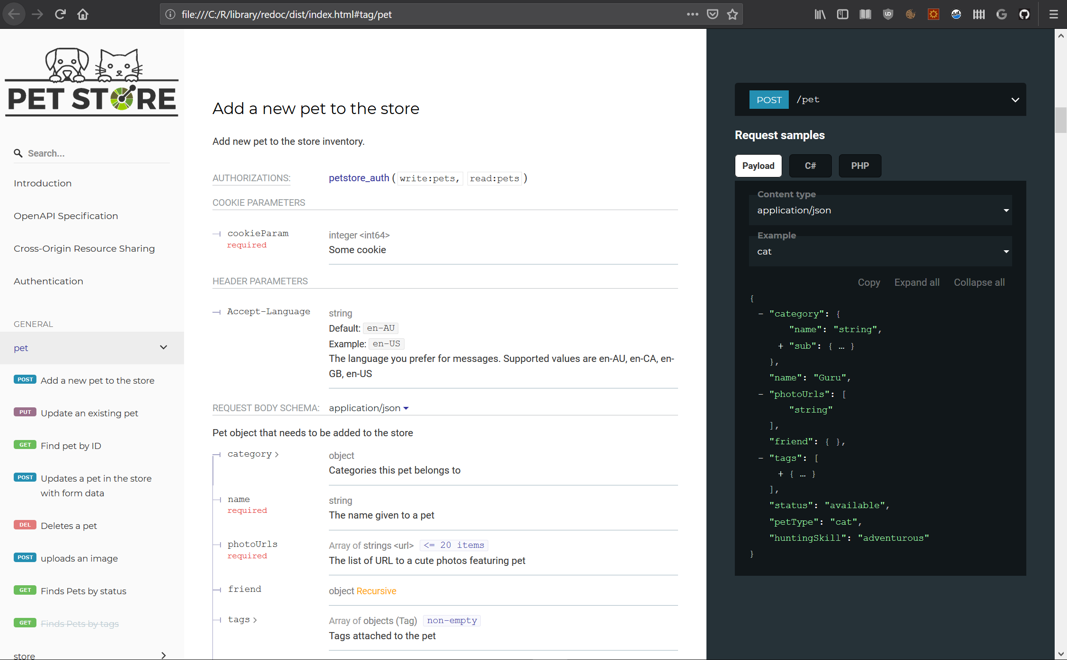Open the GitHub extension icon
The image size is (1067, 660).
[1024, 14]
